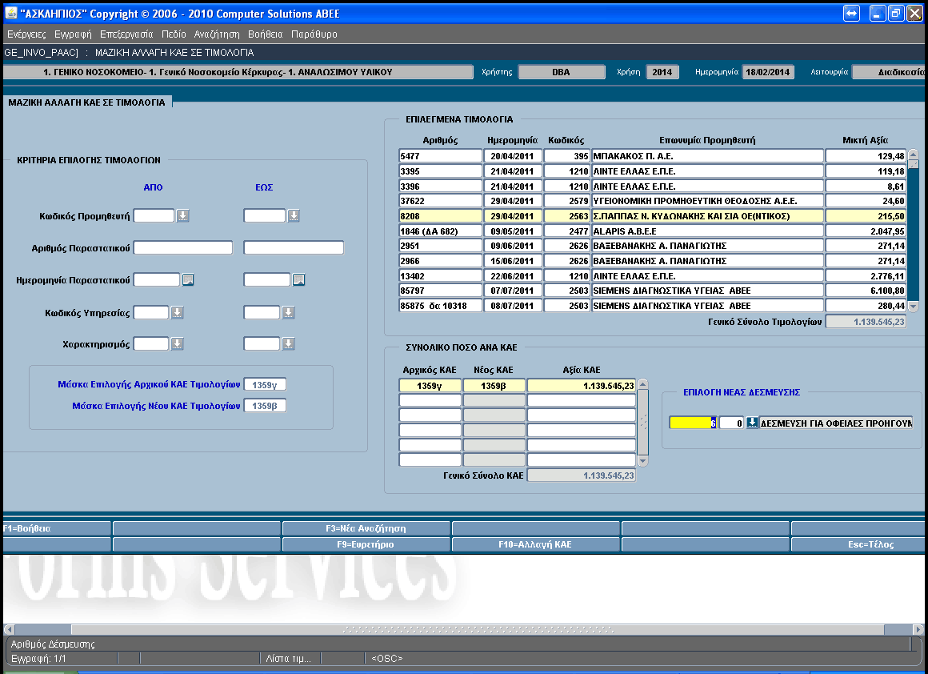Image resolution: width=928 pixels, height=674 pixels.
Task: Select invoice row 5477 ΜΠΑΚΑΚΟΣ Π. Α.Ε.
Action: 652,156
